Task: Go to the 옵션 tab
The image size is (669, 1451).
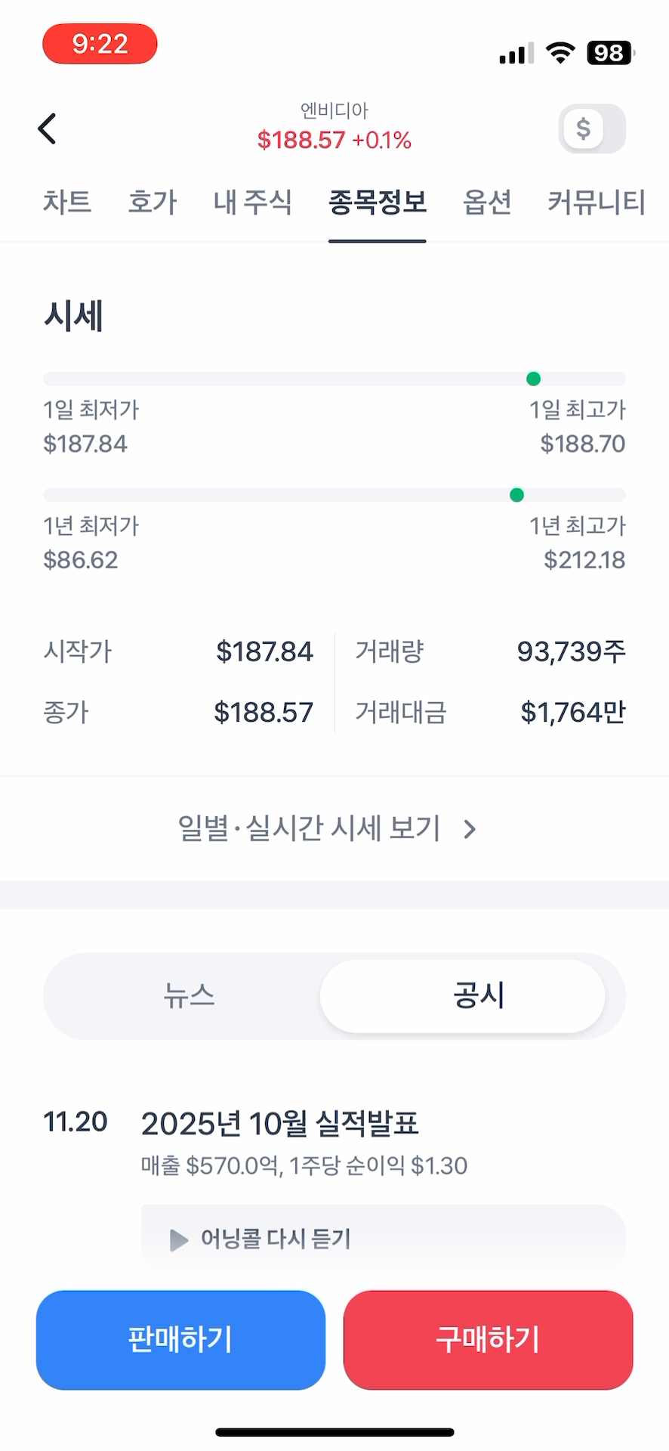Action: point(487,202)
